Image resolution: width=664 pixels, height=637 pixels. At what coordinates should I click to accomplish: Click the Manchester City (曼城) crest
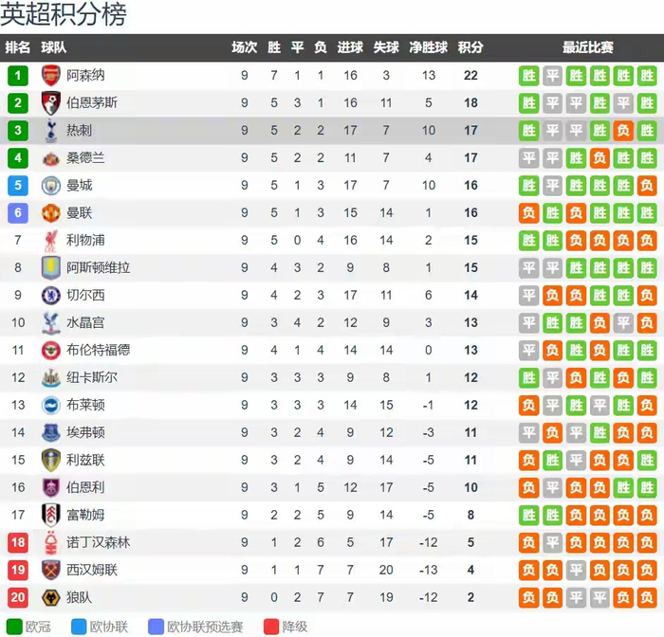pyautogui.click(x=50, y=186)
